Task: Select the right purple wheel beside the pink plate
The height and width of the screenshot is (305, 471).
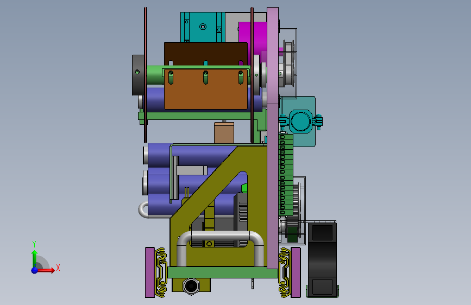Action: point(296,272)
